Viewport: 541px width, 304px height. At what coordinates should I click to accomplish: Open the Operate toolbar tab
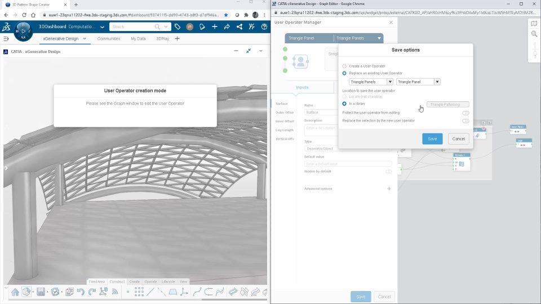click(150, 281)
